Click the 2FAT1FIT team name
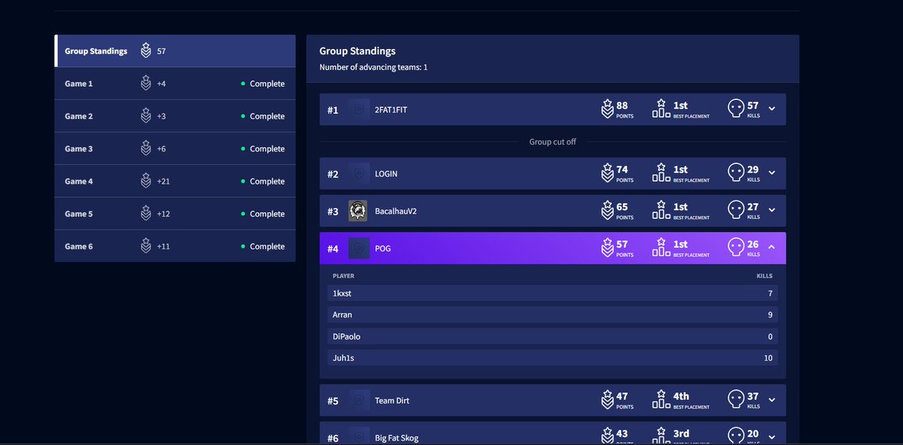This screenshot has height=445, width=903. point(391,110)
